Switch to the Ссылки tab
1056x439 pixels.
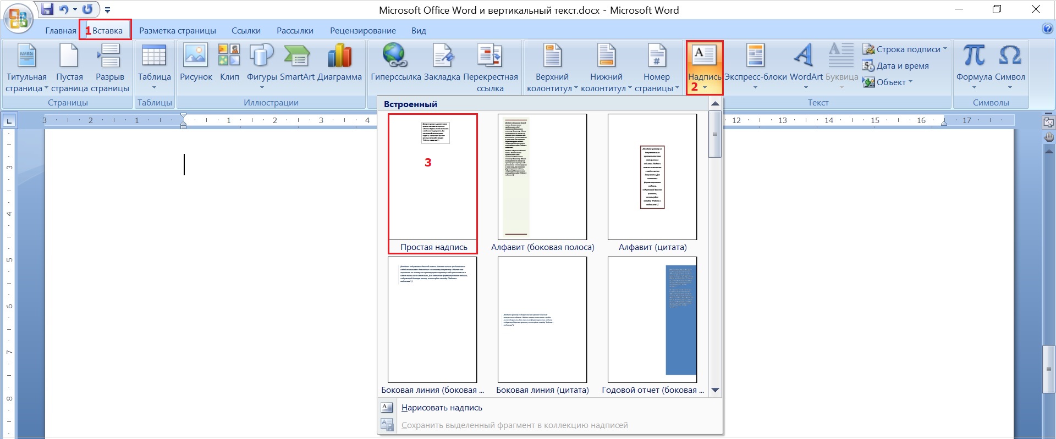(246, 31)
